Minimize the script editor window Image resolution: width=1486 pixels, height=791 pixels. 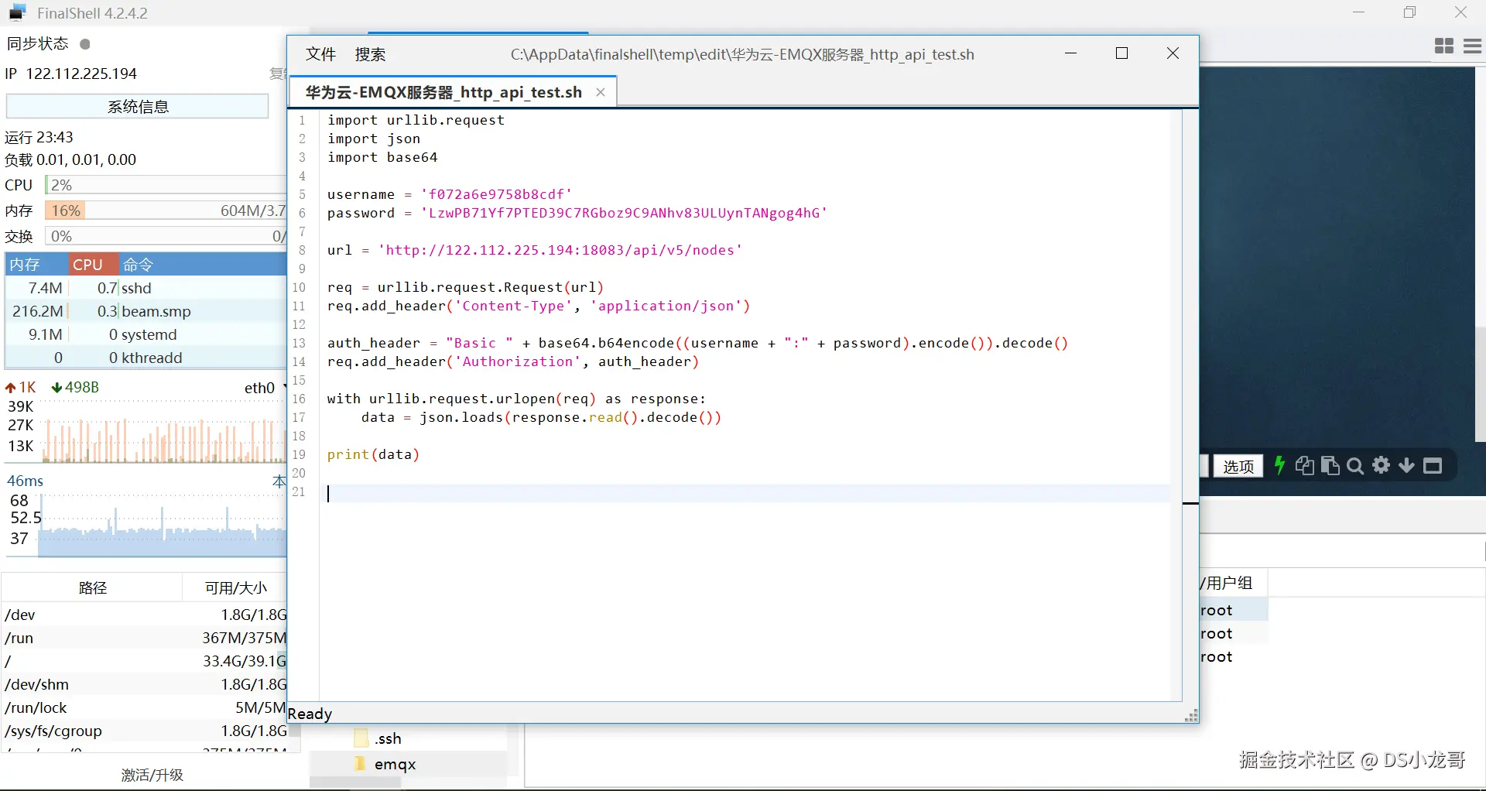tap(1071, 53)
